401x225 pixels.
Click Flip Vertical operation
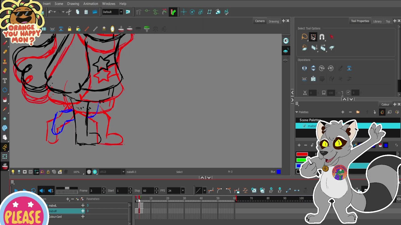pyautogui.click(x=313, y=68)
